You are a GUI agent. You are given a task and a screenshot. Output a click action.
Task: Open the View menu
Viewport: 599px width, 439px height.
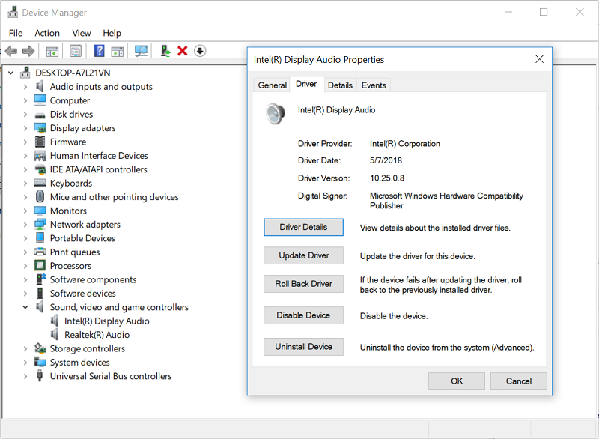click(x=82, y=33)
